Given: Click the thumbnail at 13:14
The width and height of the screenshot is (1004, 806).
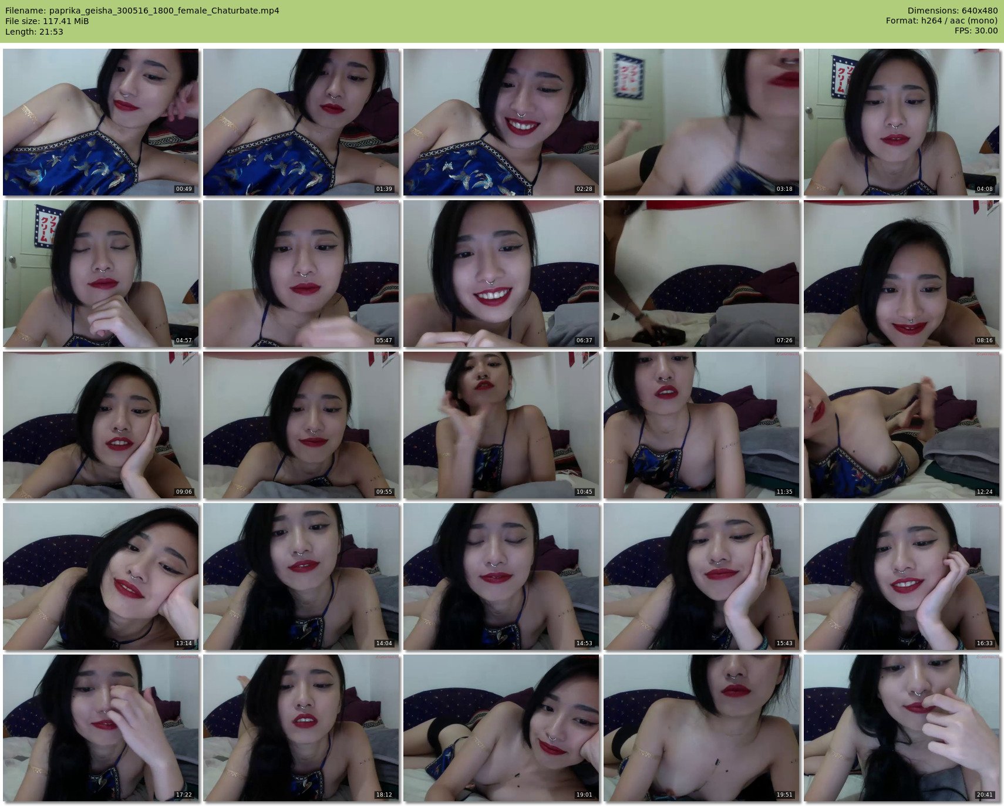Looking at the screenshot, I should pyautogui.click(x=100, y=576).
